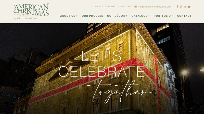Click the magic@americanchristmas.com email link

[x=155, y=7]
